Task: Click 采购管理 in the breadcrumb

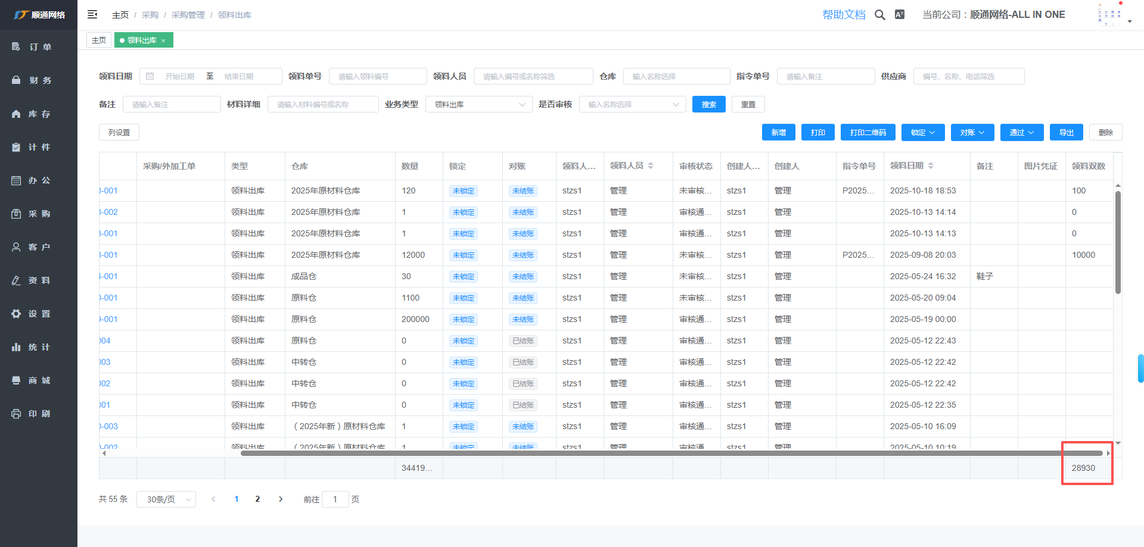Action: pos(188,15)
